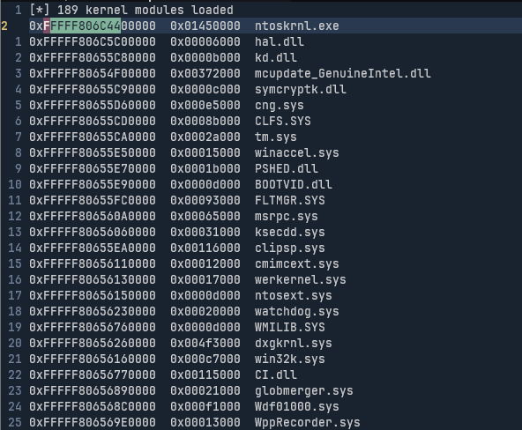Click address 0xFFFFF80656150000
The width and height of the screenshot is (522, 430).
[93, 296]
